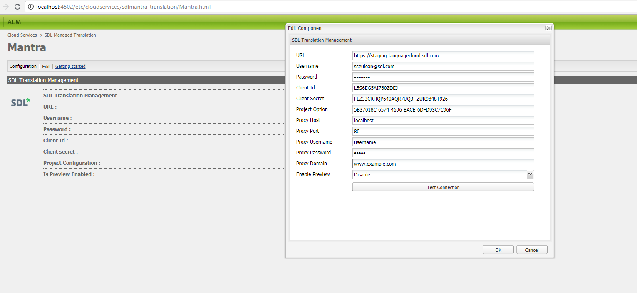Cancel the Edit Component dialog
637x293 pixels.
click(x=532, y=250)
